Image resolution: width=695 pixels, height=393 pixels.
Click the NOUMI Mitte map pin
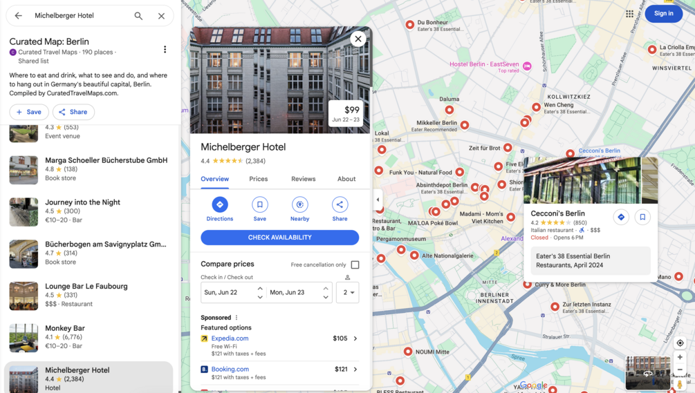coord(408,352)
